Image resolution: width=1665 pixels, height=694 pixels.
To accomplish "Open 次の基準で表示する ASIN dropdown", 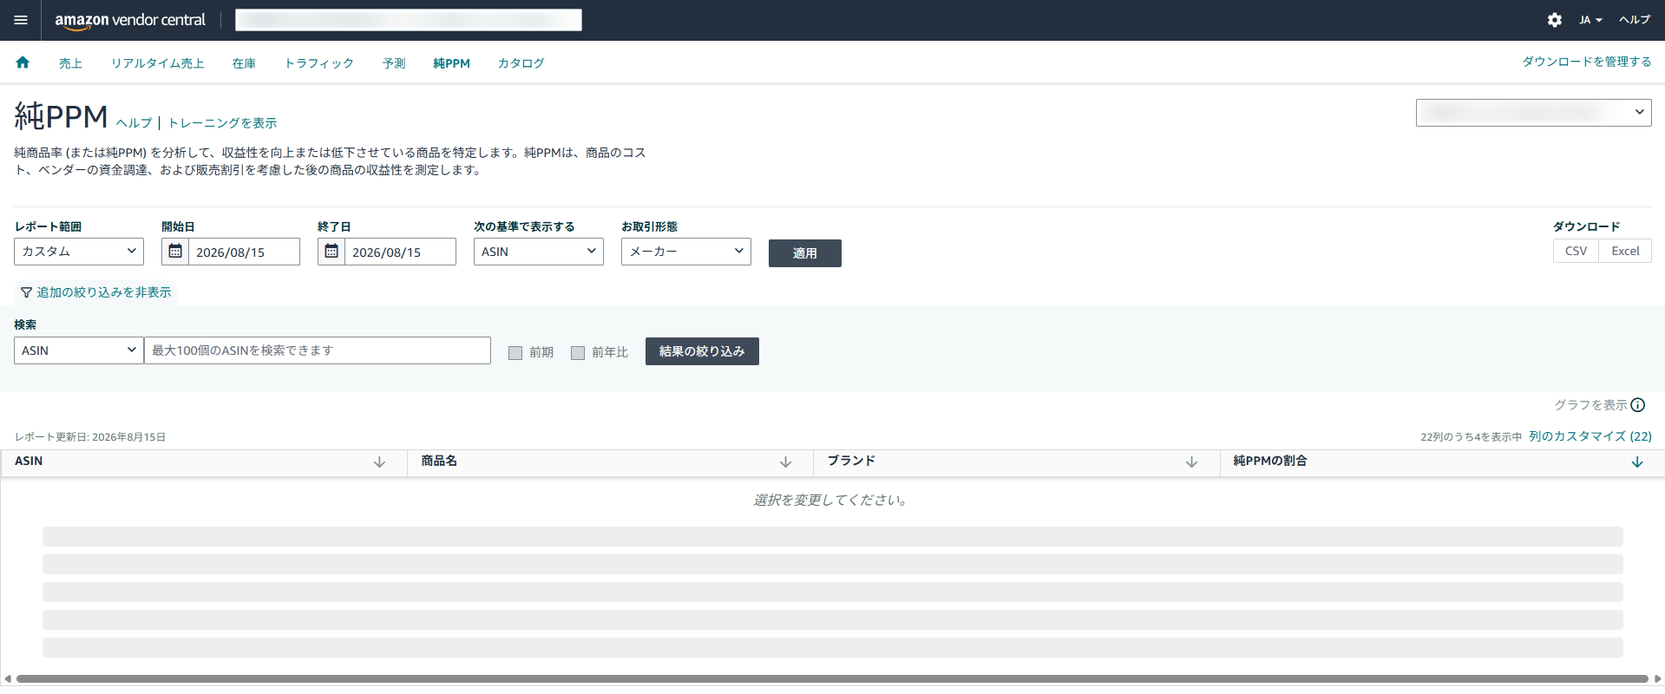I will tap(539, 252).
